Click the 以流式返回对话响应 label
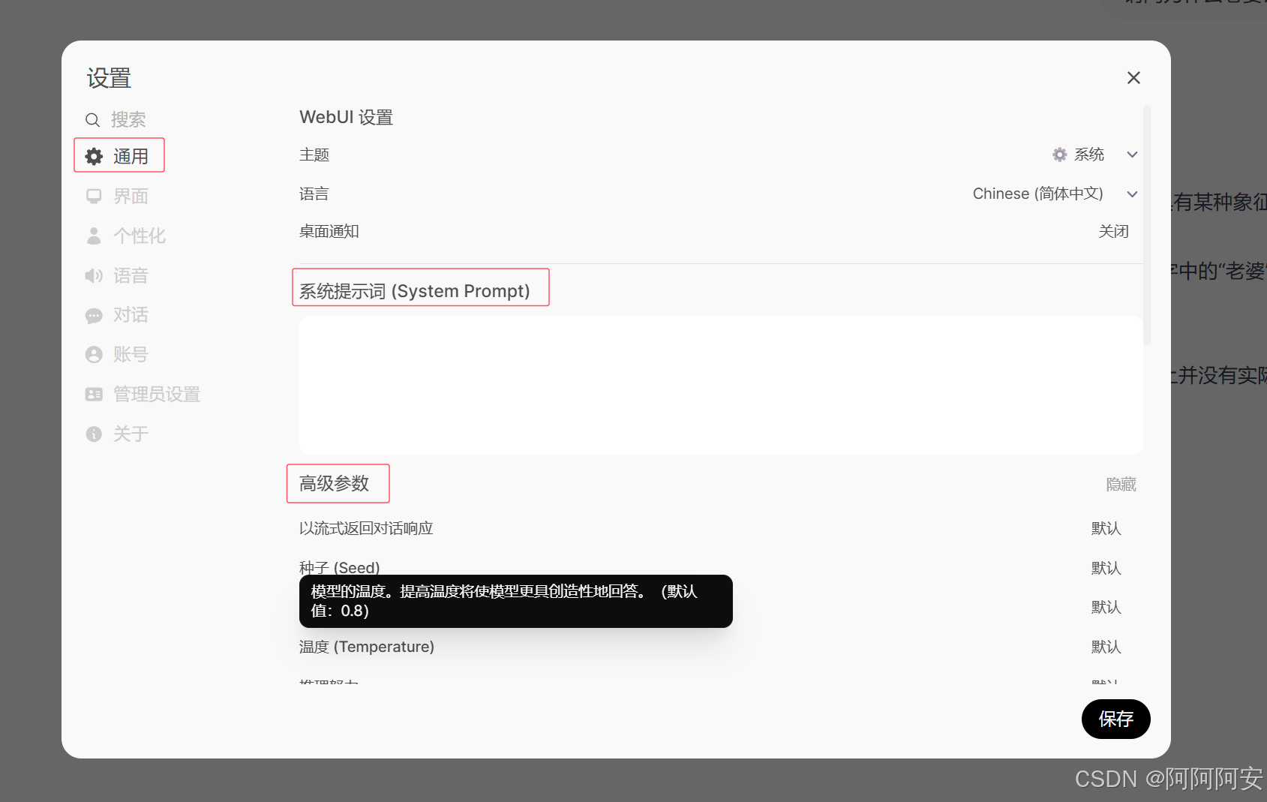The width and height of the screenshot is (1267, 802). pyautogui.click(x=366, y=528)
